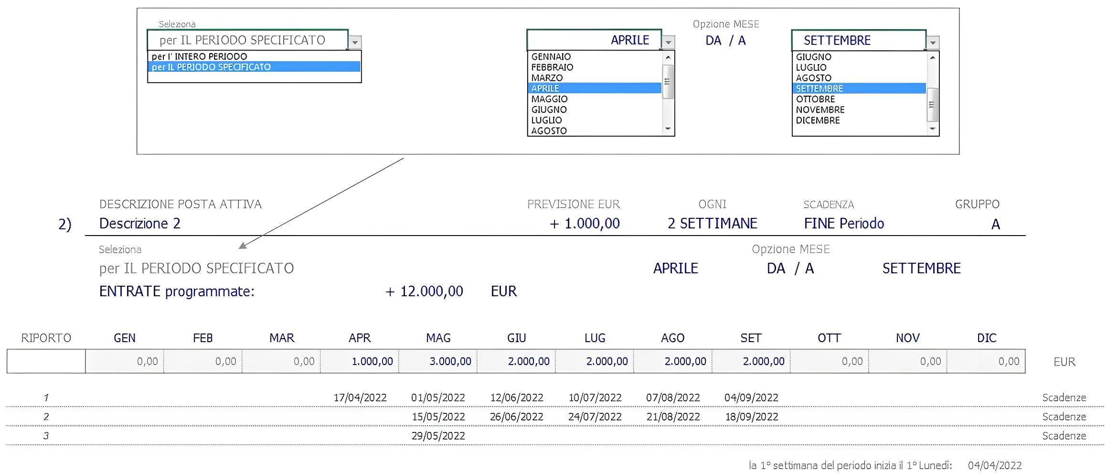
Task: Choose FEBBRAIO in start month list
Action: 595,67
